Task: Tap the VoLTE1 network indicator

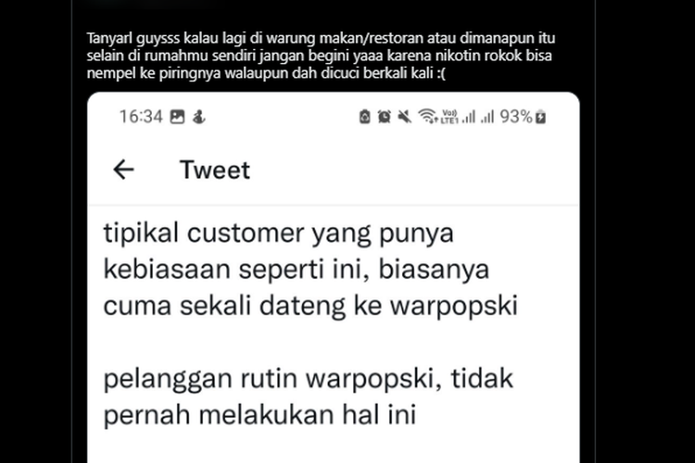Action: 449,117
